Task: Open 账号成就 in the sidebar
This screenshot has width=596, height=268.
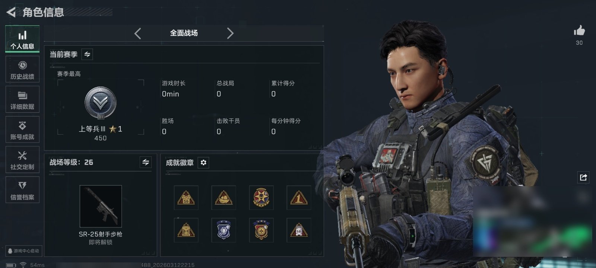Action: 22,130
